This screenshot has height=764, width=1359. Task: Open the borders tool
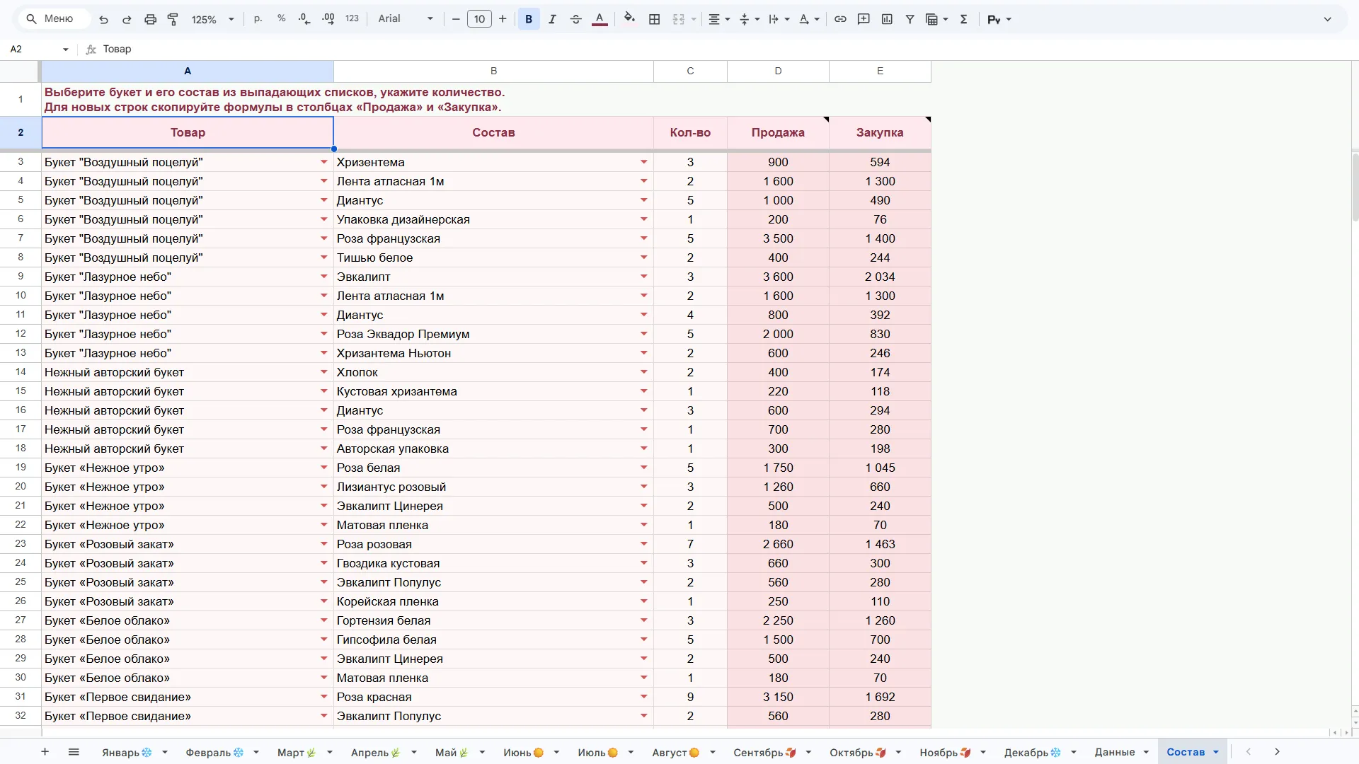(655, 19)
